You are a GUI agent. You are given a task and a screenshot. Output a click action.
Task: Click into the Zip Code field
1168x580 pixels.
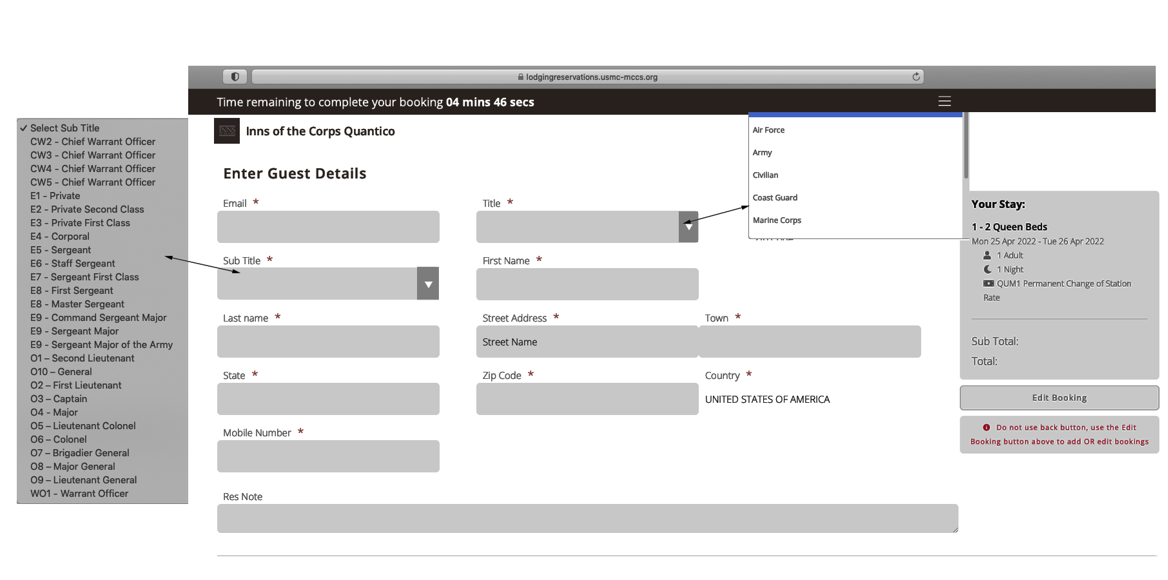pyautogui.click(x=587, y=399)
